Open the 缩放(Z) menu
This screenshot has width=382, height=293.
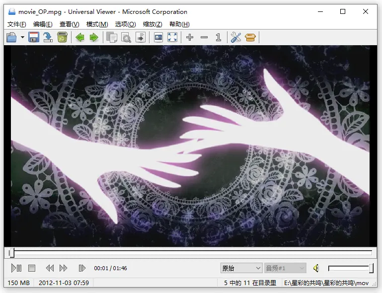pyautogui.click(x=153, y=24)
